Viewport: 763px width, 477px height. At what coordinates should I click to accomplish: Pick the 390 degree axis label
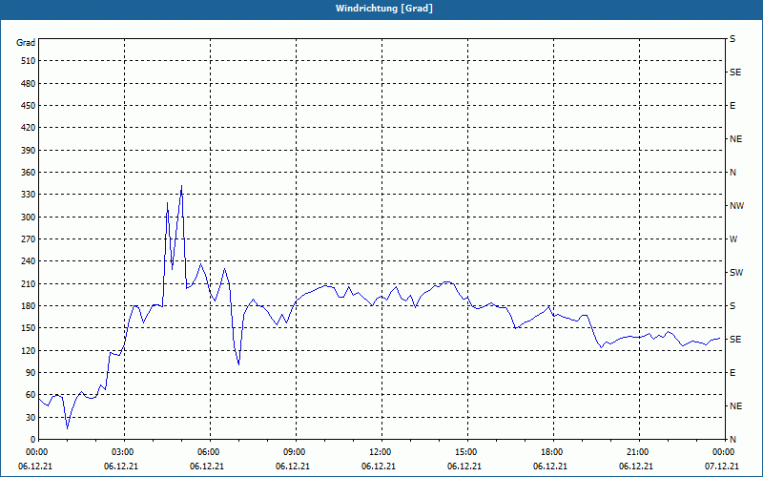pos(29,151)
